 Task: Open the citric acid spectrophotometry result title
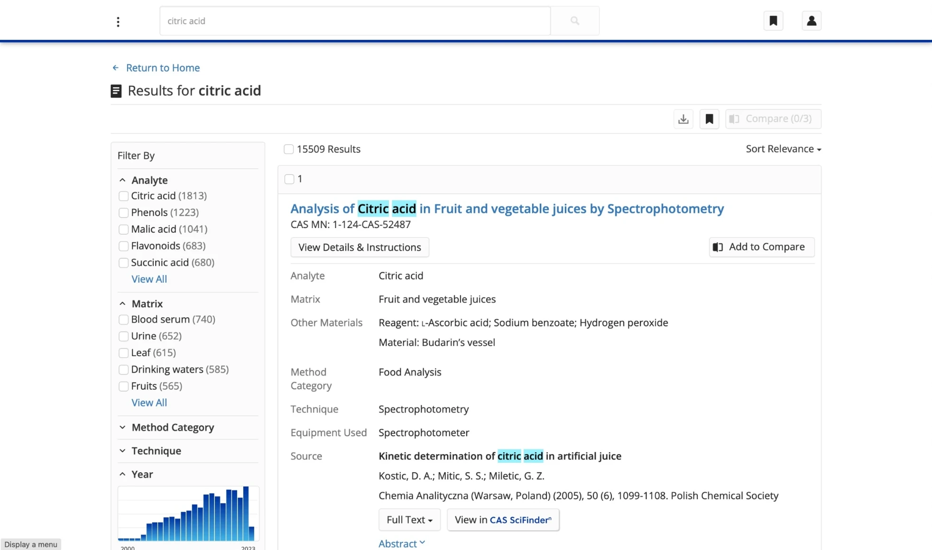(x=507, y=209)
